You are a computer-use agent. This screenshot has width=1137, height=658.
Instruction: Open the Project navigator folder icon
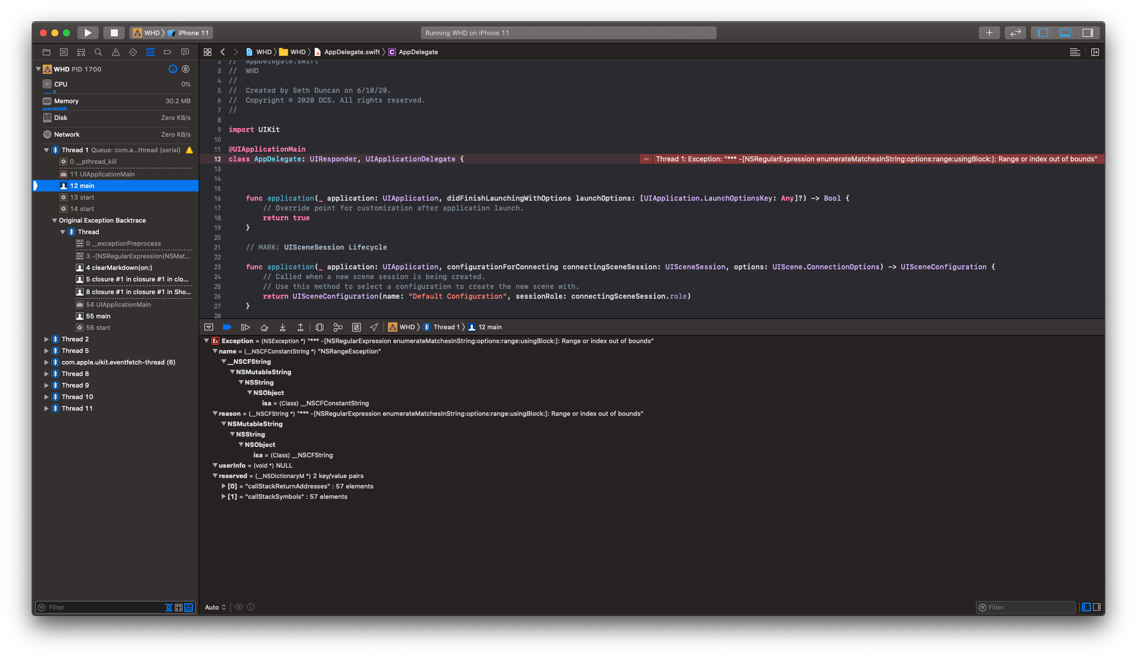coord(46,52)
